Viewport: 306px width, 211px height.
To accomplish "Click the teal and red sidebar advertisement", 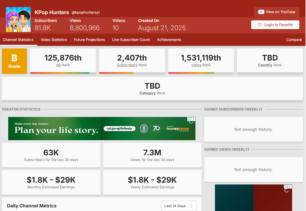I will coord(254,198).
